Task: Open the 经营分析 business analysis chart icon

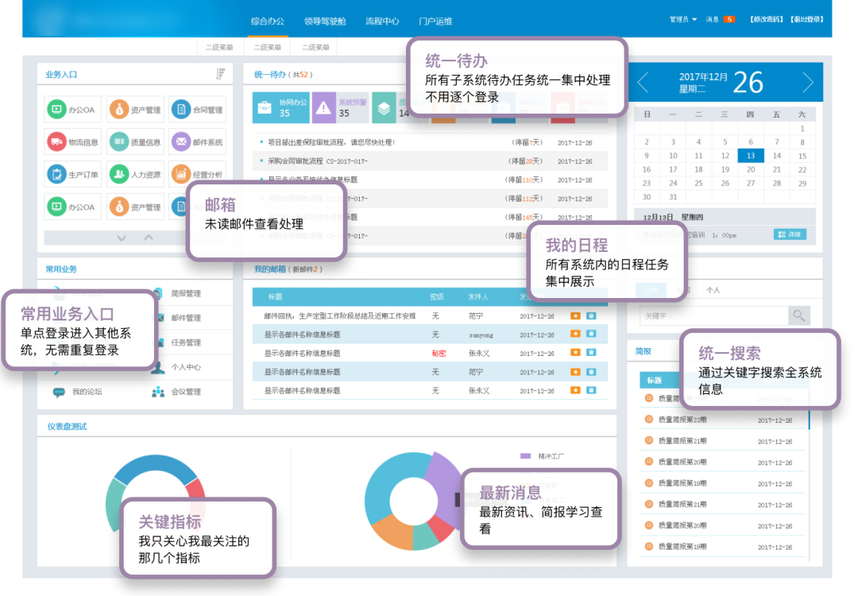Action: [180, 174]
